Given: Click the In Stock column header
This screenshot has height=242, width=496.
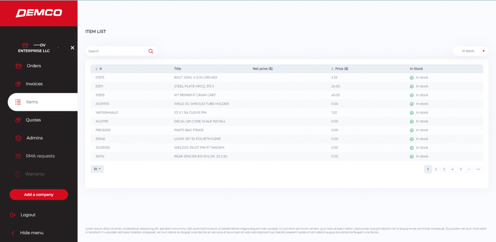Looking at the screenshot, I should pos(416,69).
